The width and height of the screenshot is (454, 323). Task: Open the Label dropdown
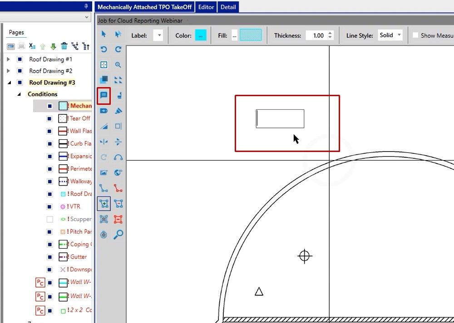[x=158, y=35]
